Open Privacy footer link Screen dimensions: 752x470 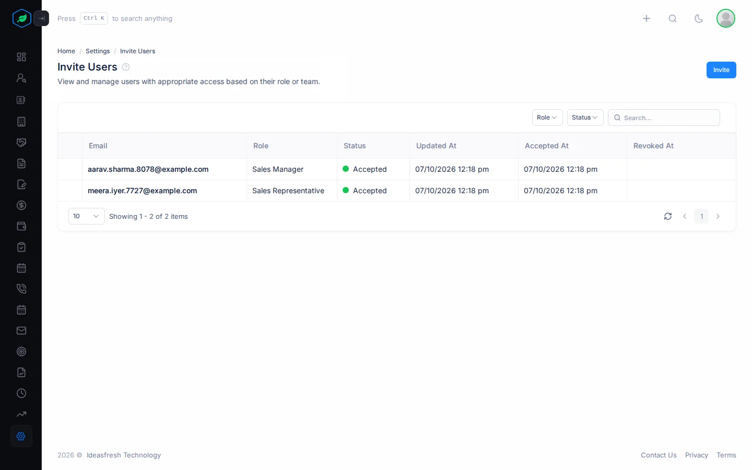pyautogui.click(x=697, y=455)
